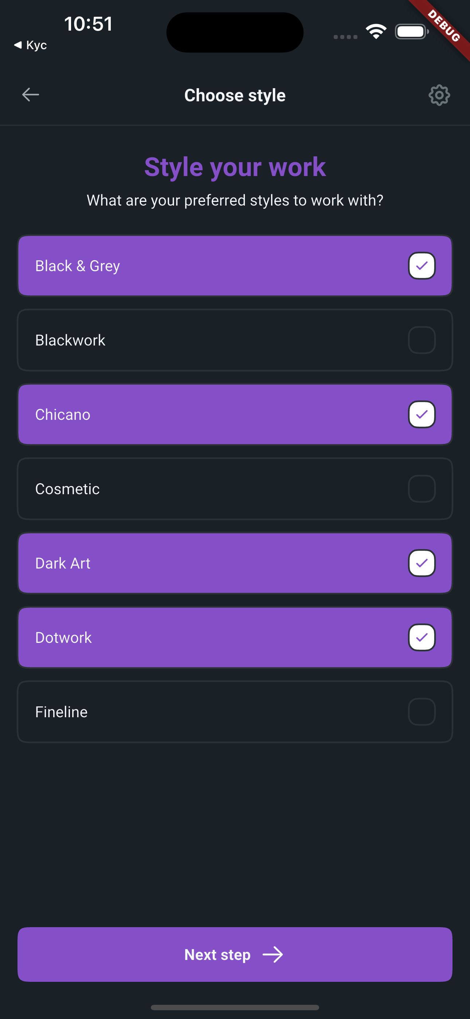
Task: Enable the Cosmetic checkbox
Action: click(x=422, y=488)
